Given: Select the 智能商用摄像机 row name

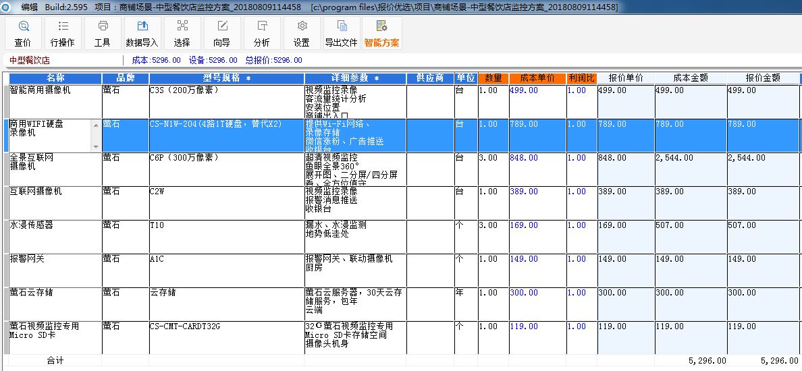Looking at the screenshot, I should tap(55, 102).
